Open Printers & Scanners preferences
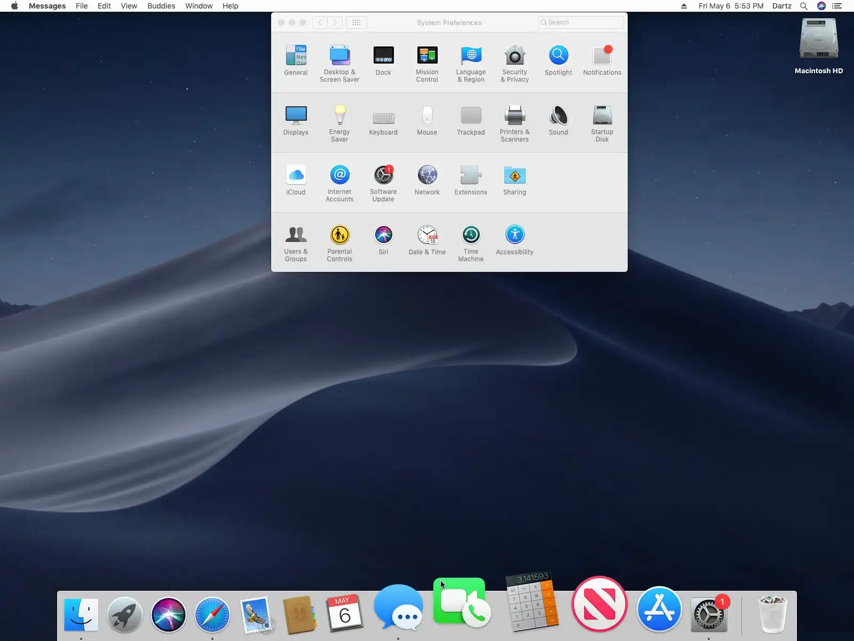The height and width of the screenshot is (641, 854). [515, 123]
